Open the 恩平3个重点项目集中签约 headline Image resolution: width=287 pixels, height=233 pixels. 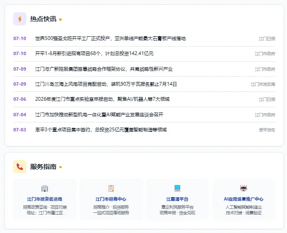click(101, 130)
